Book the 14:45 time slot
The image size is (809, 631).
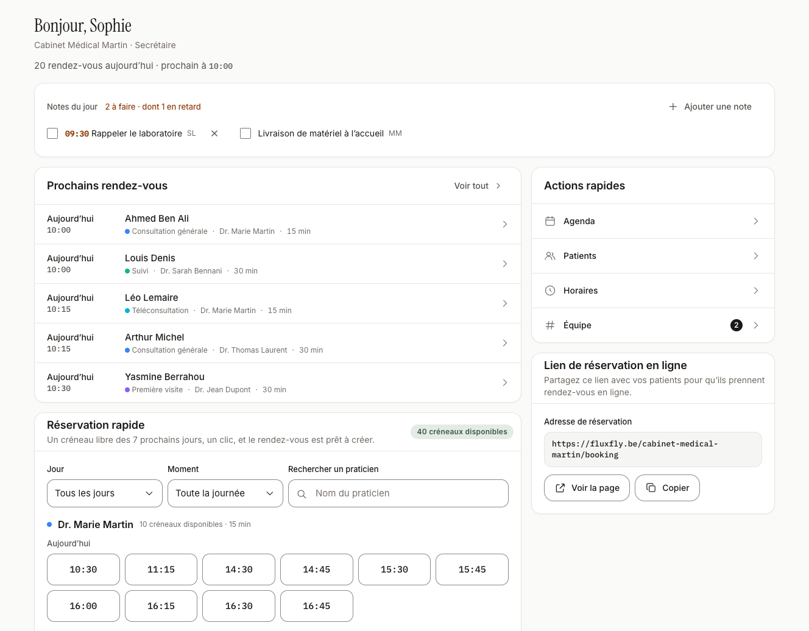tap(317, 569)
